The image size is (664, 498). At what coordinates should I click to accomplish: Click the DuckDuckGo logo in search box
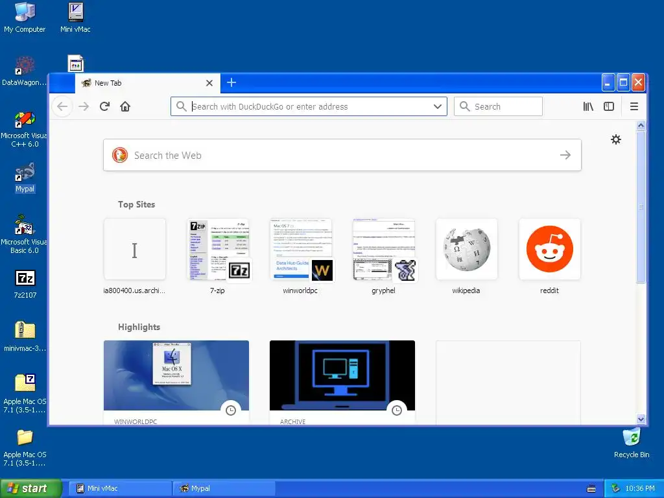[120, 155]
